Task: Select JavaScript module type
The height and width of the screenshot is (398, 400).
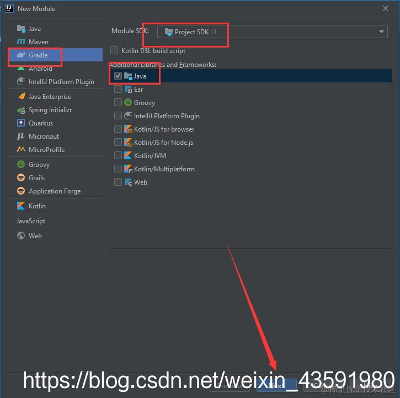Action: tap(55, 221)
